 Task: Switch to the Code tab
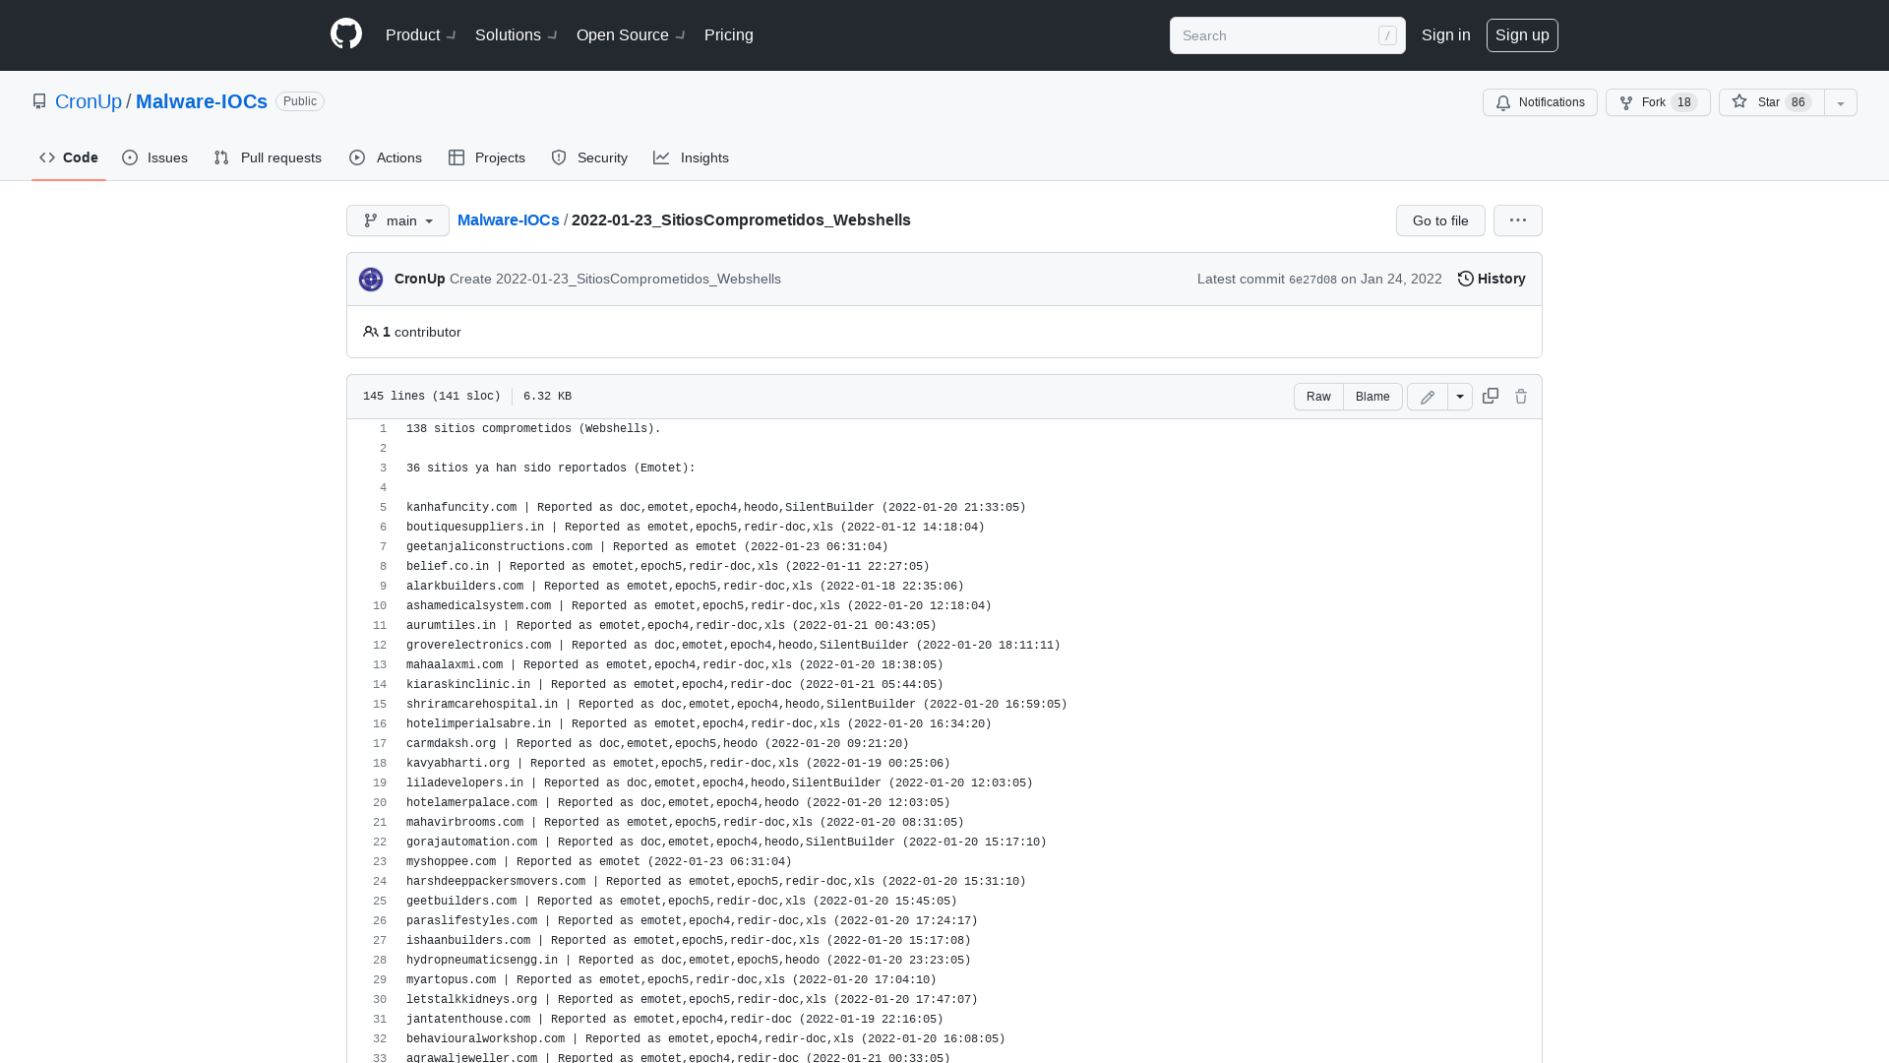[x=69, y=157]
